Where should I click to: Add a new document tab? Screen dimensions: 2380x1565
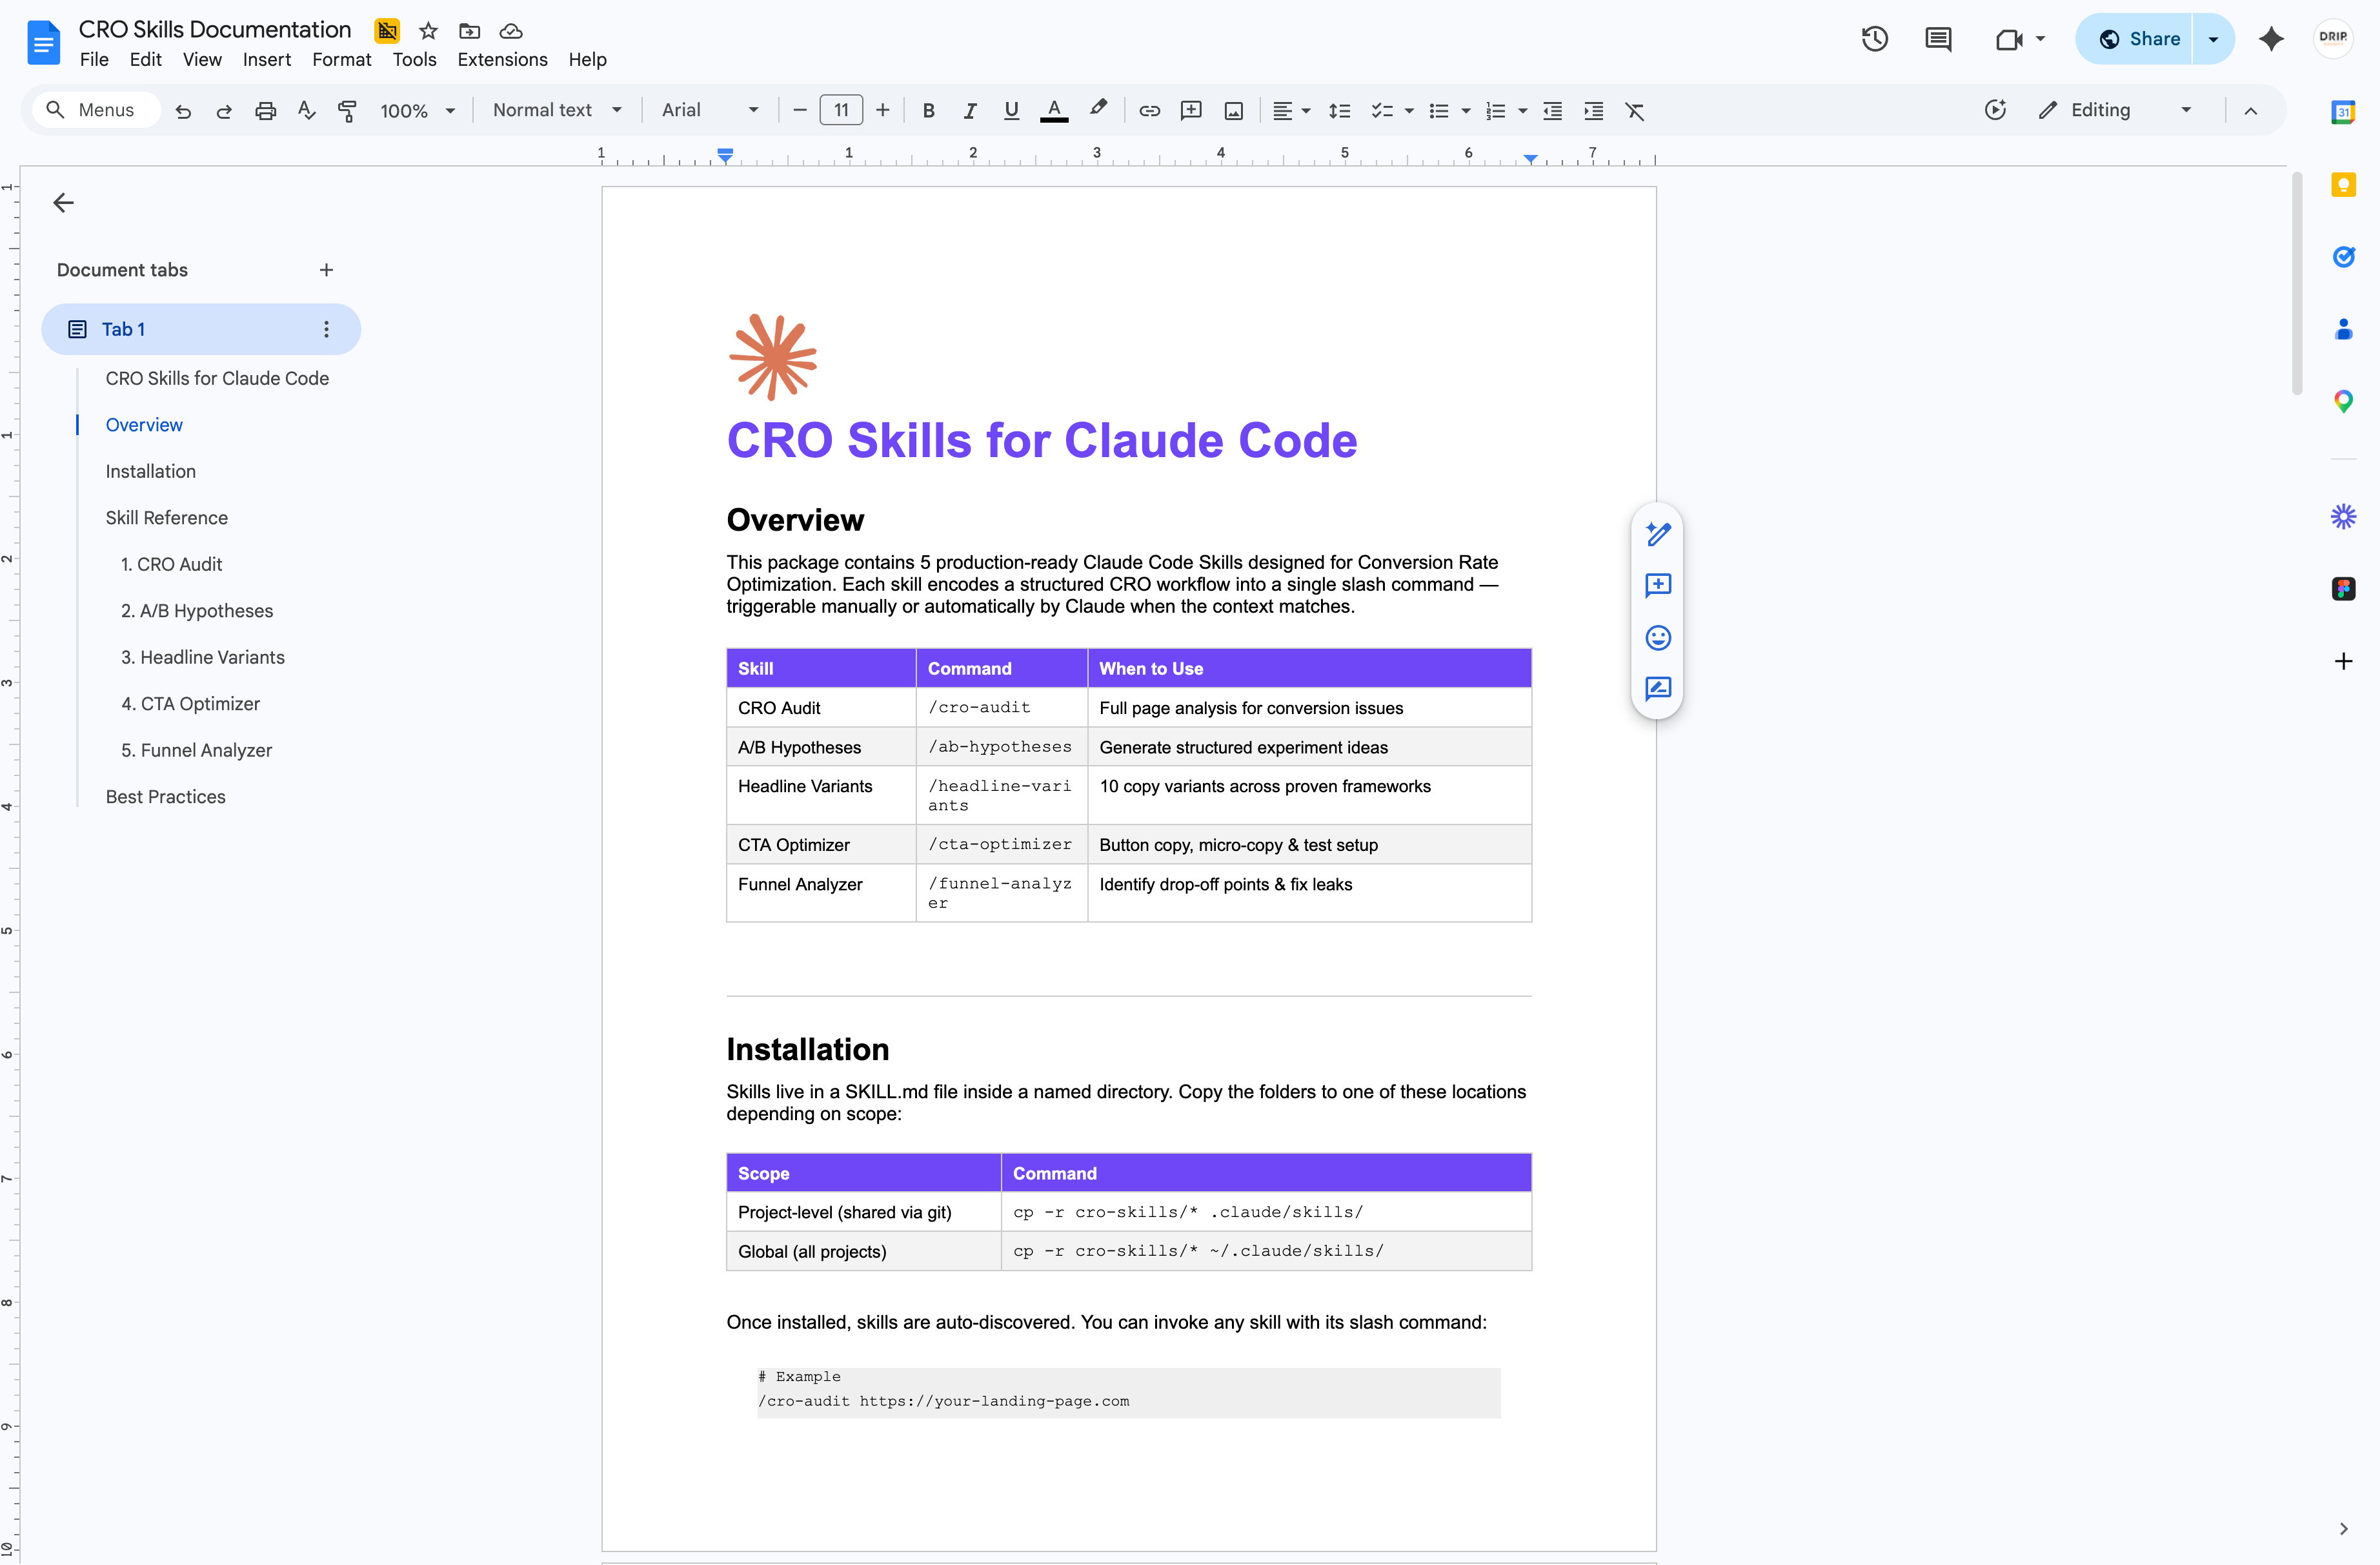326,270
